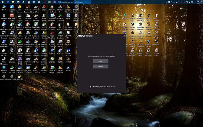
Task: Select the Services desktop icon
Action: click(12, 43)
